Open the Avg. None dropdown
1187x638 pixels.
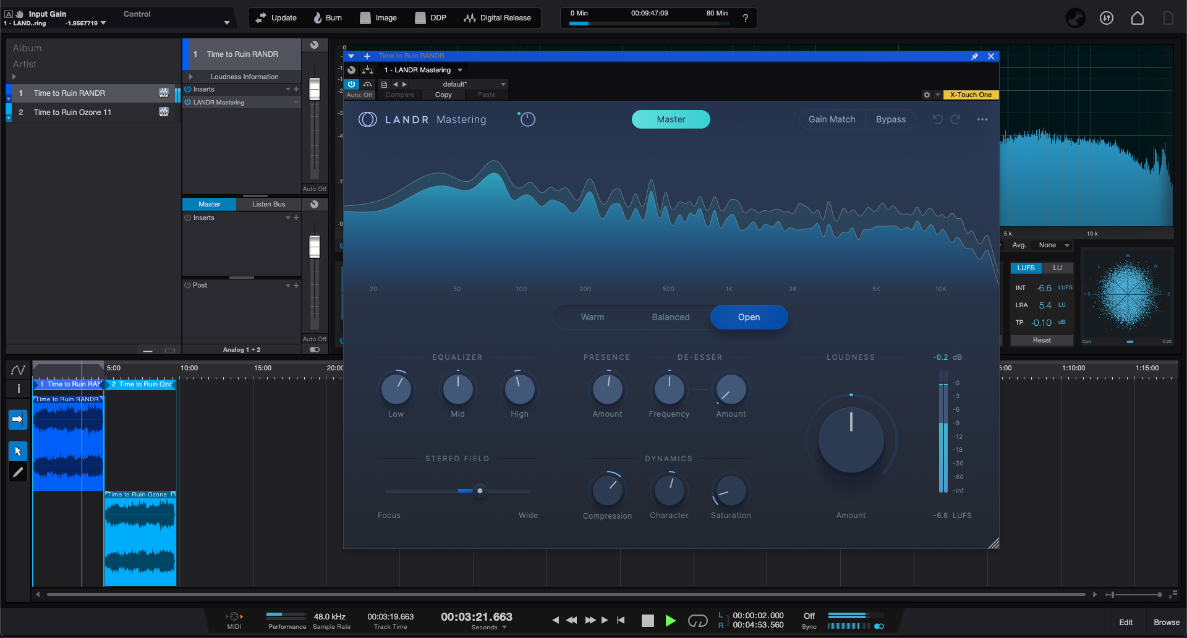[x=1053, y=245]
